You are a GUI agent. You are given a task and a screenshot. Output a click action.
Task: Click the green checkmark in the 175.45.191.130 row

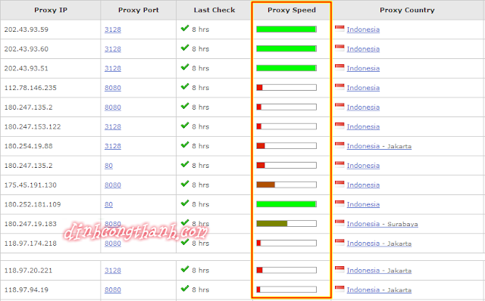(x=185, y=184)
